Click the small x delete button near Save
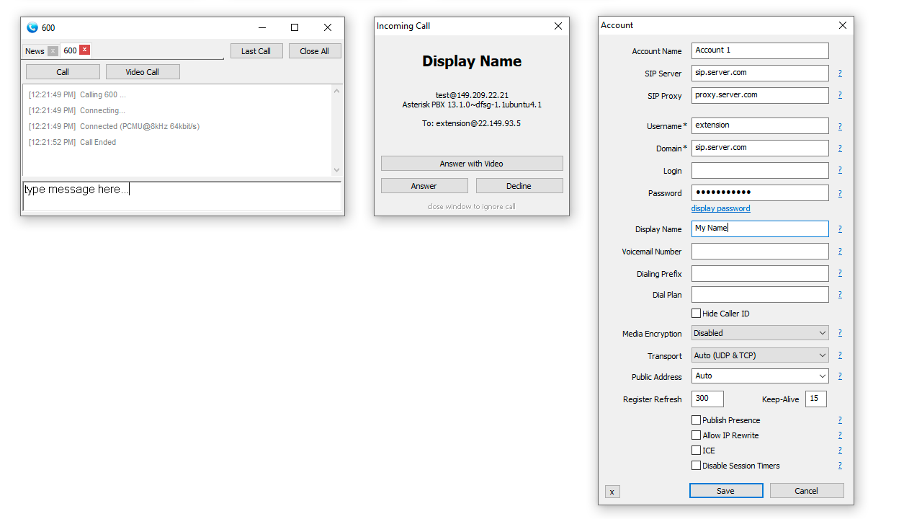This screenshot has height=519, width=922. pos(612,492)
